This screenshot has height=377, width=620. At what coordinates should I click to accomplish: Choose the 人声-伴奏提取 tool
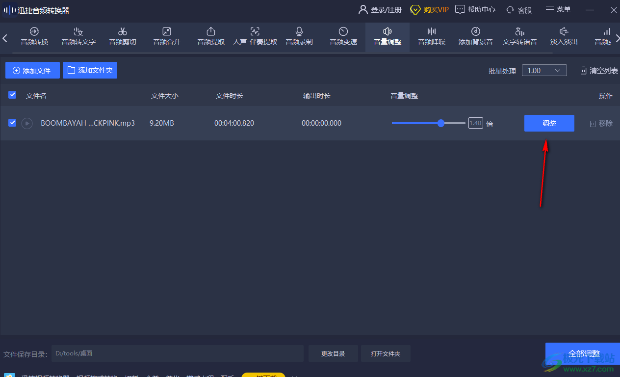255,37
